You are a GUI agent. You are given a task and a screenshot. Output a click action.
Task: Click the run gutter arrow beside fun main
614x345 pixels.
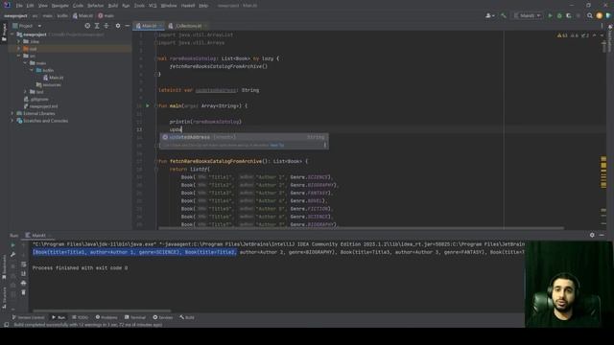pos(148,105)
